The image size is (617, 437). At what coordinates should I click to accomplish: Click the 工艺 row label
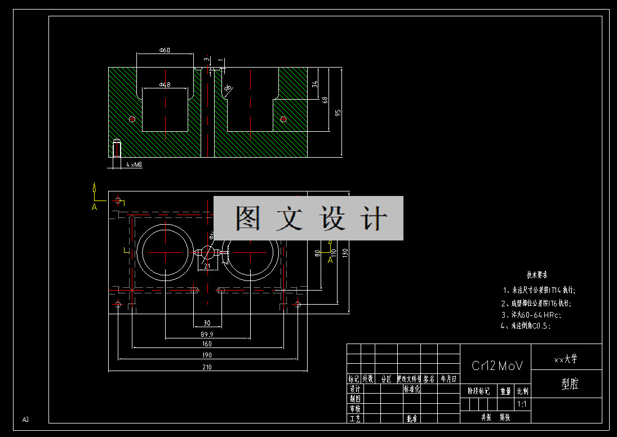click(355, 419)
